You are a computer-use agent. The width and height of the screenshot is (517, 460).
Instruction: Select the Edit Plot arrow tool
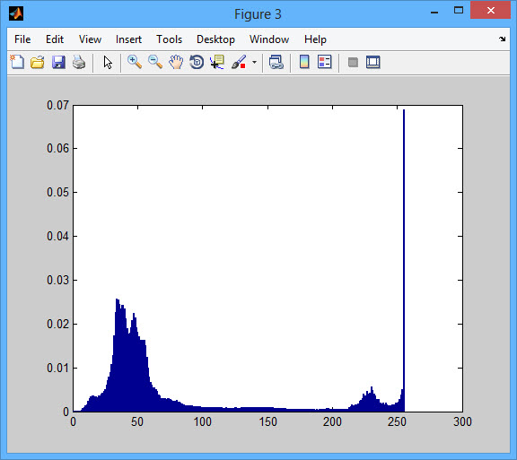[108, 62]
